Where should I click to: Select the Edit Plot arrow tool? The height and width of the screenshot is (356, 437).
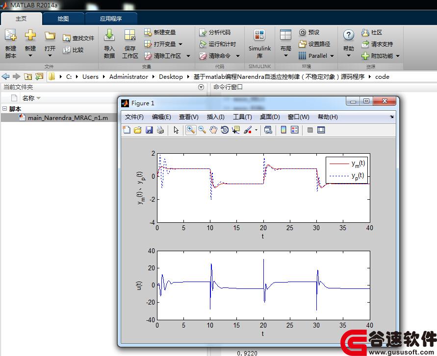[x=176, y=130]
